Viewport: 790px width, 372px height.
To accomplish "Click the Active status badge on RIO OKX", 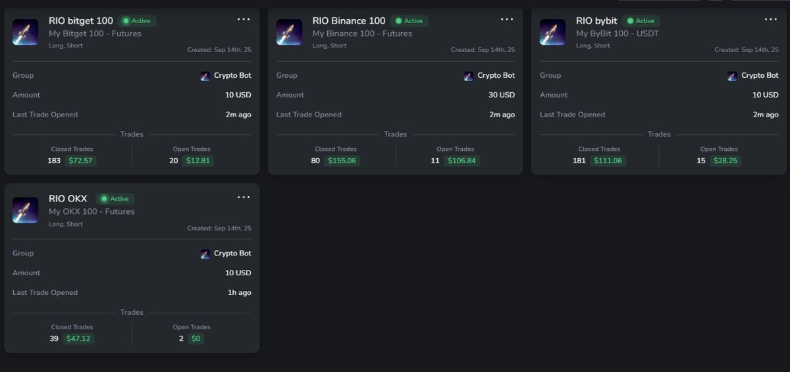I will 115,199.
